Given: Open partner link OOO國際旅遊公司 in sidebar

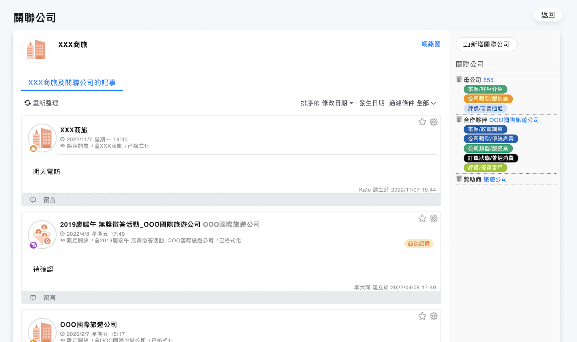Looking at the screenshot, I should tap(514, 120).
